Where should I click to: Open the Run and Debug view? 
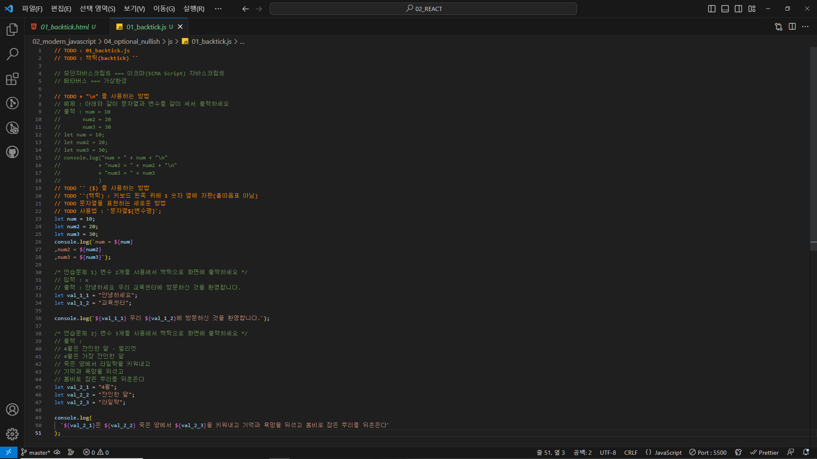[x=12, y=127]
